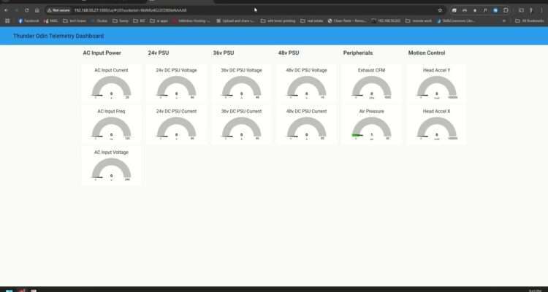Viewport: 548px width, 292px height.
Task: Click the Thunder Odin Telemetry Dashboard title
Action: point(58,35)
